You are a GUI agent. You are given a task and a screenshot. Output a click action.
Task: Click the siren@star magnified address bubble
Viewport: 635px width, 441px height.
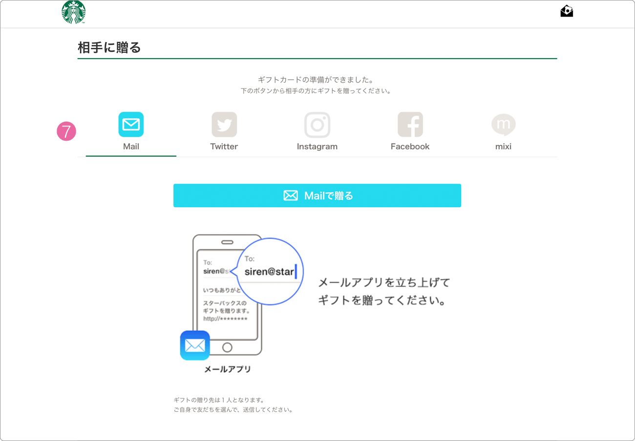tap(270, 272)
